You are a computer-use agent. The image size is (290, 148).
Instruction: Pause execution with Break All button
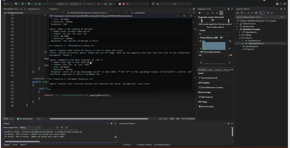[x=120, y=4]
